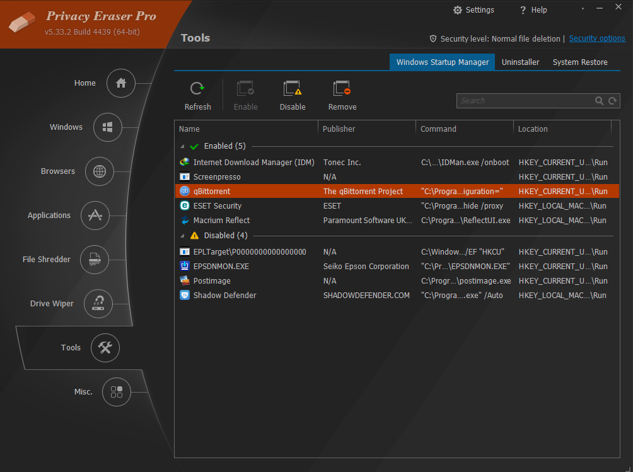633x472 pixels.
Task: Collapse the Enabled (5) group
Action: [182, 146]
